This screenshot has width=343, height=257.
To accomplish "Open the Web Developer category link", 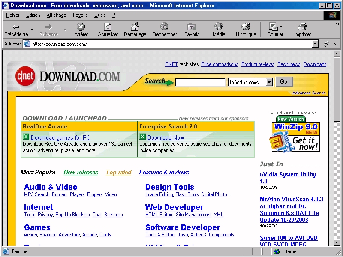I will pyautogui.click(x=174, y=207).
